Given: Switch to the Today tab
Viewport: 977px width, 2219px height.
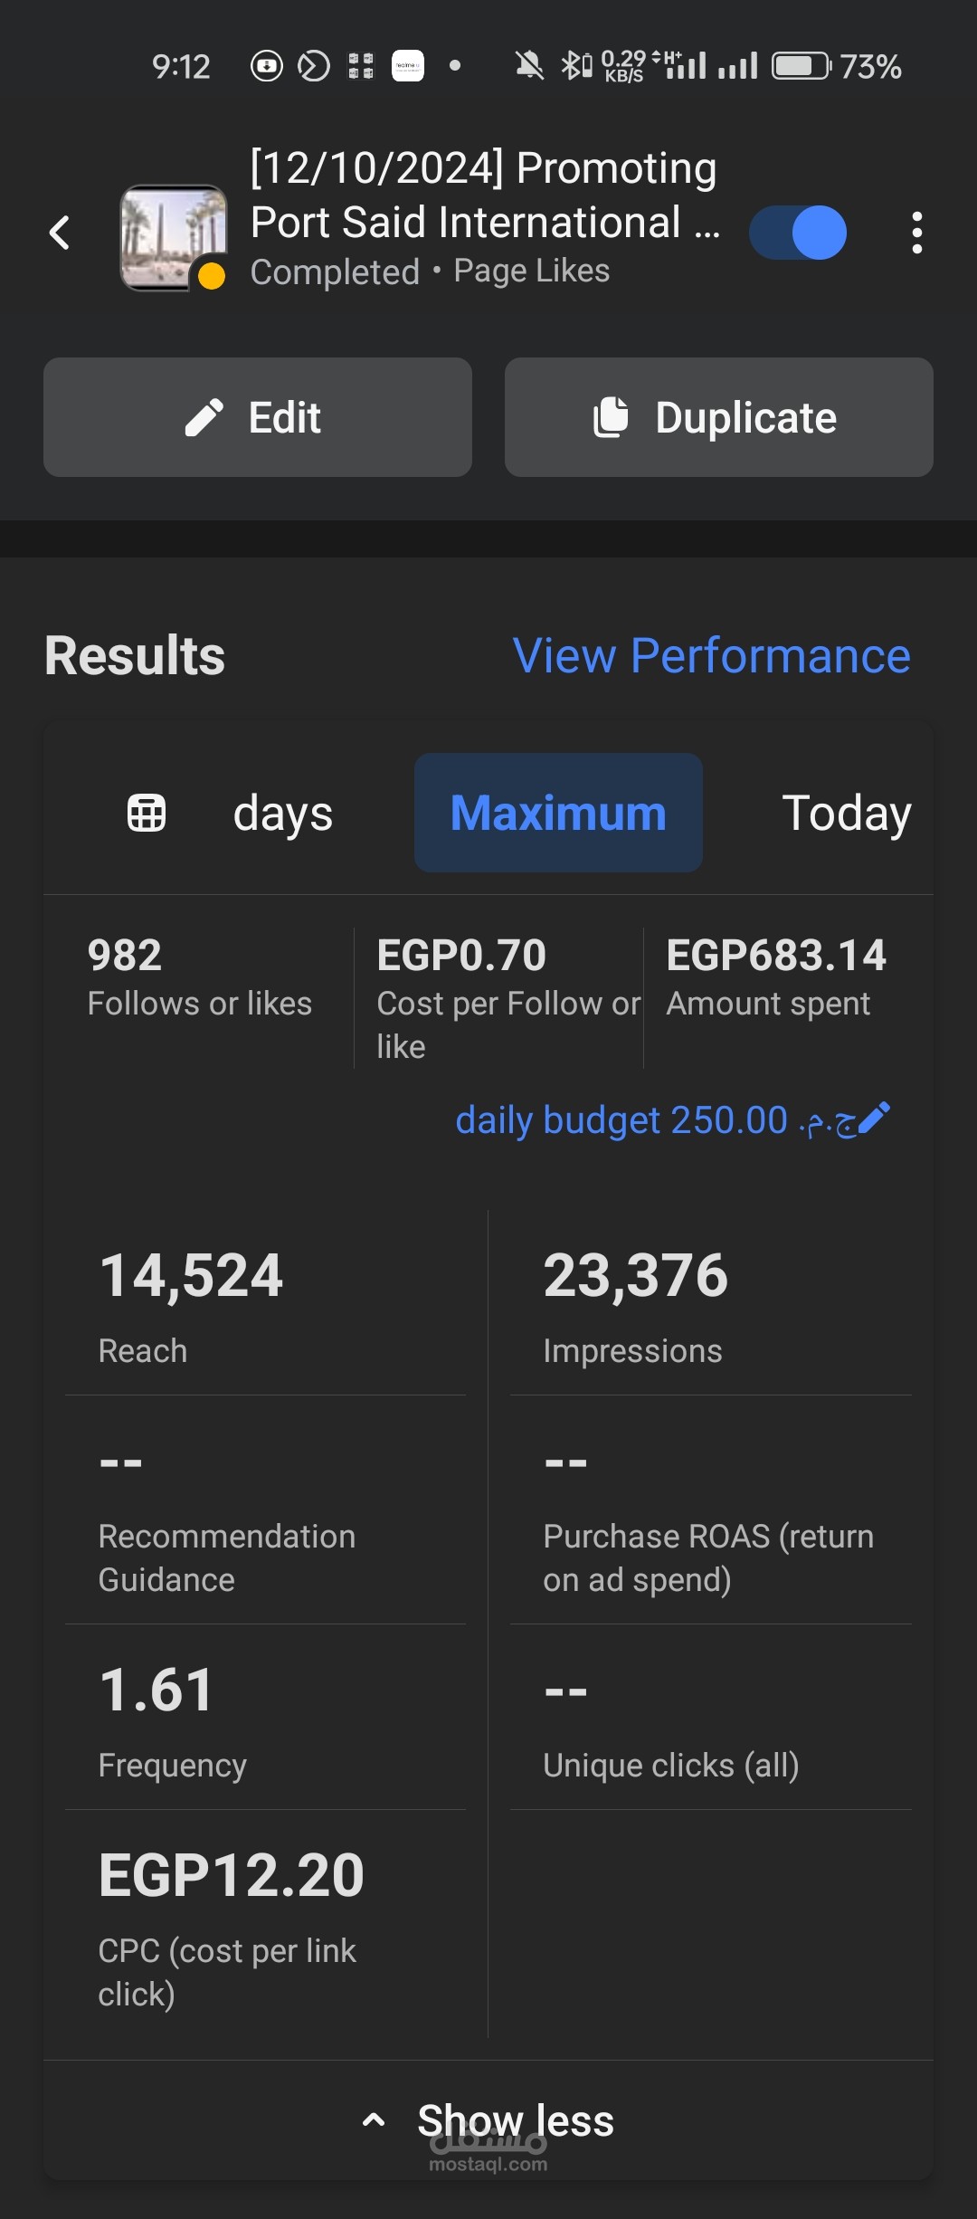Looking at the screenshot, I should point(846,813).
